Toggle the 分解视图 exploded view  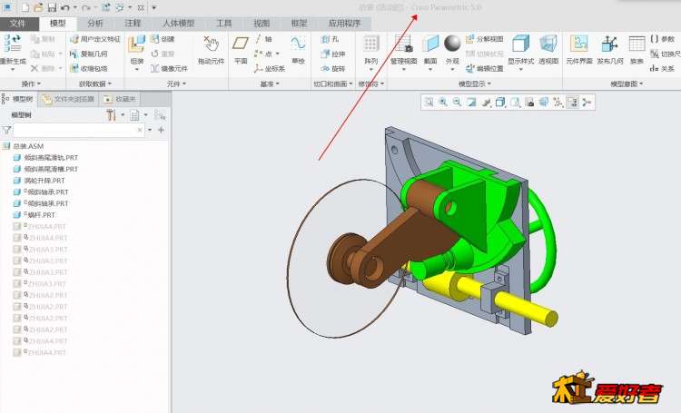(x=485, y=39)
